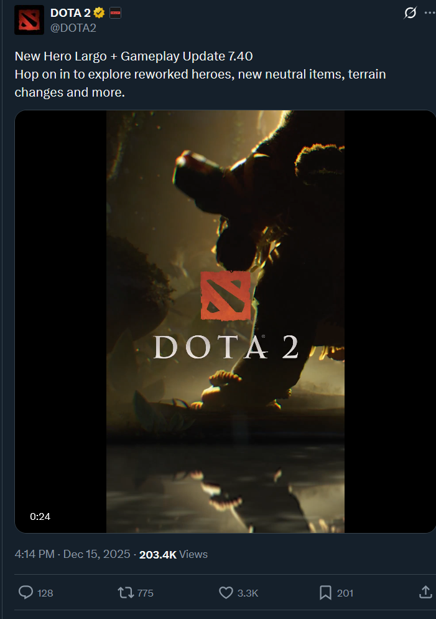Click the gold verified badge
The height and width of the screenshot is (619, 436).
coord(100,13)
